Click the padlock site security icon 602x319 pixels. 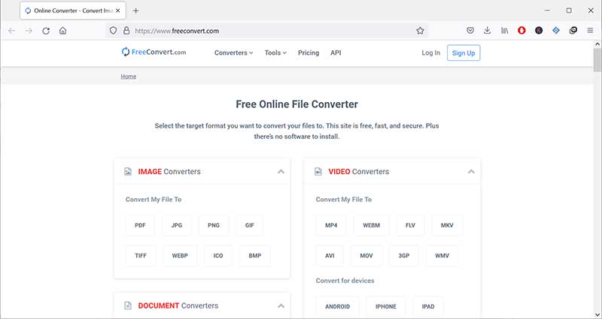tap(126, 31)
